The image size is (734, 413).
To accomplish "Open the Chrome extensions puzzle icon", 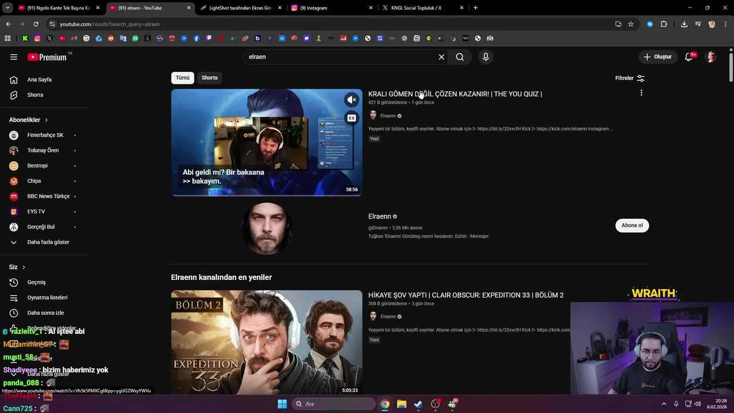I will (x=664, y=24).
